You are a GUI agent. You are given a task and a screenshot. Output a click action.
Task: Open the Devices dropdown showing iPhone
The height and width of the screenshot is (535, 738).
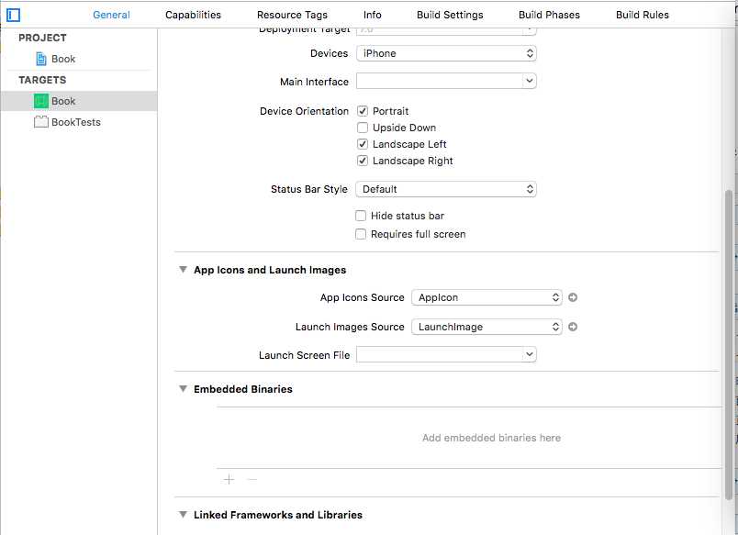pyautogui.click(x=445, y=53)
